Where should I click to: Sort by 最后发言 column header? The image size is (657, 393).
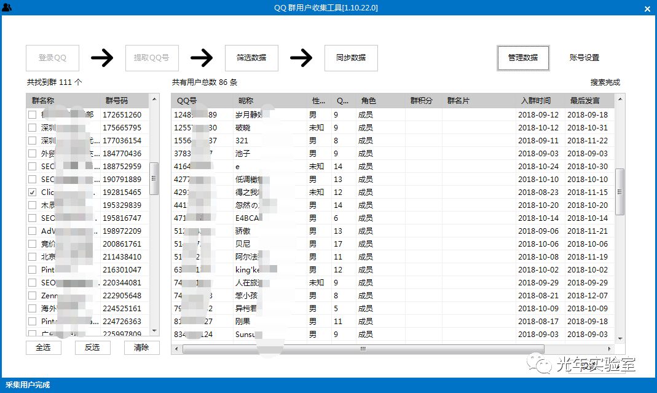589,101
